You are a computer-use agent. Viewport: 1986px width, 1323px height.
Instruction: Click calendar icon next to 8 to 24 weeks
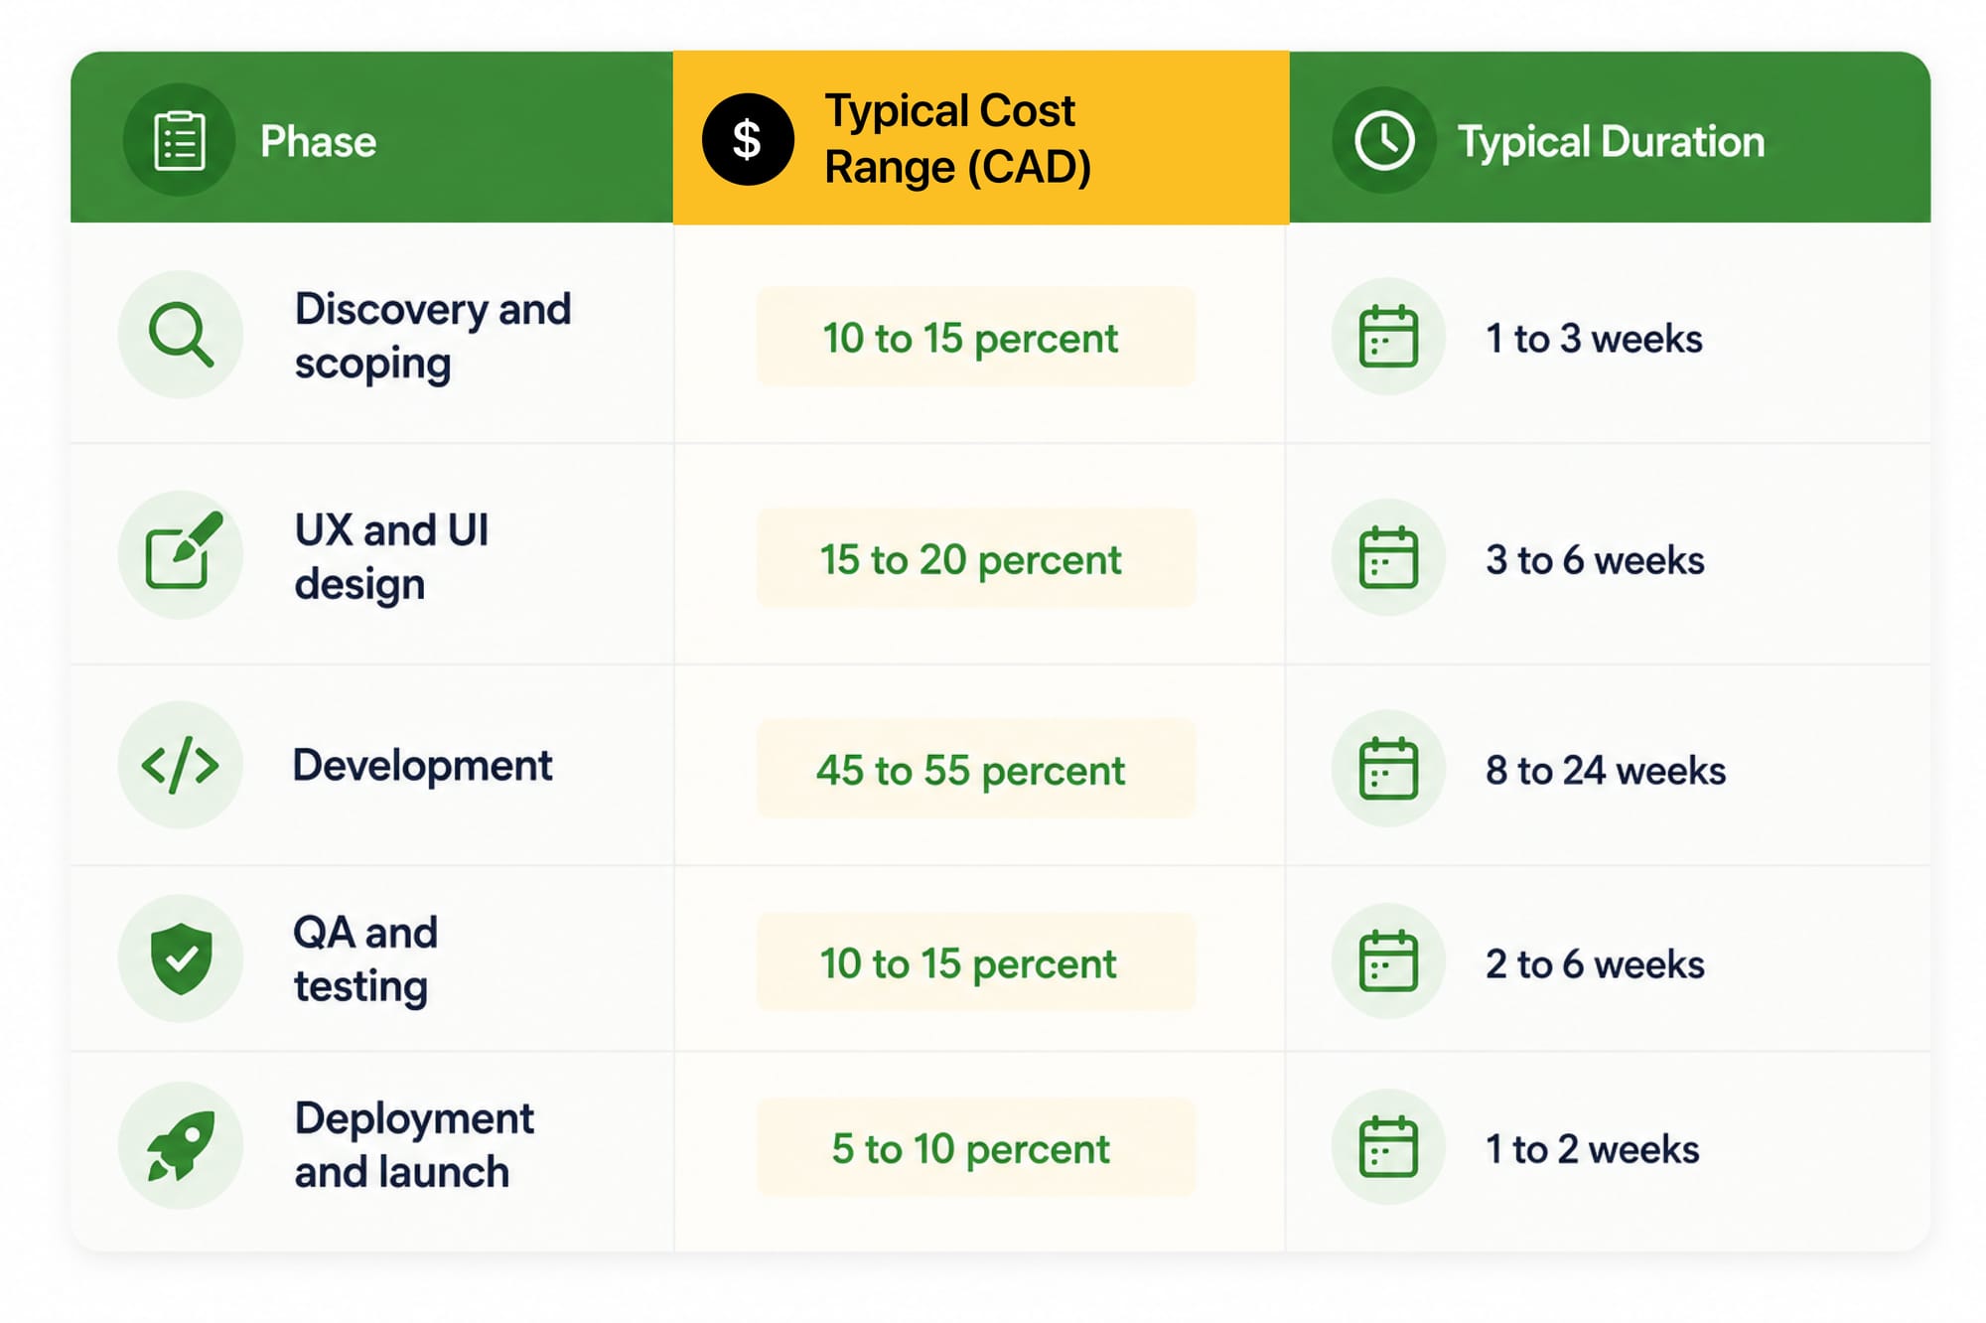(1388, 769)
